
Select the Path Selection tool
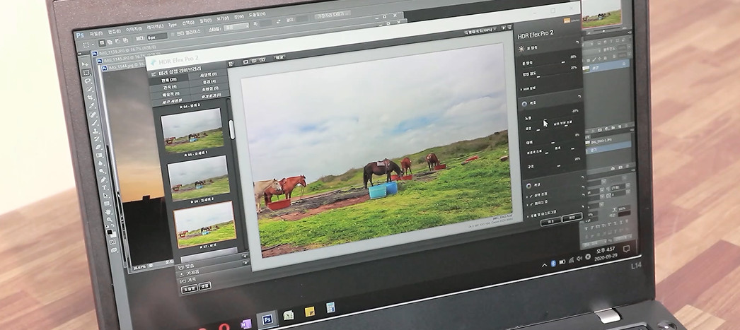pos(105,196)
